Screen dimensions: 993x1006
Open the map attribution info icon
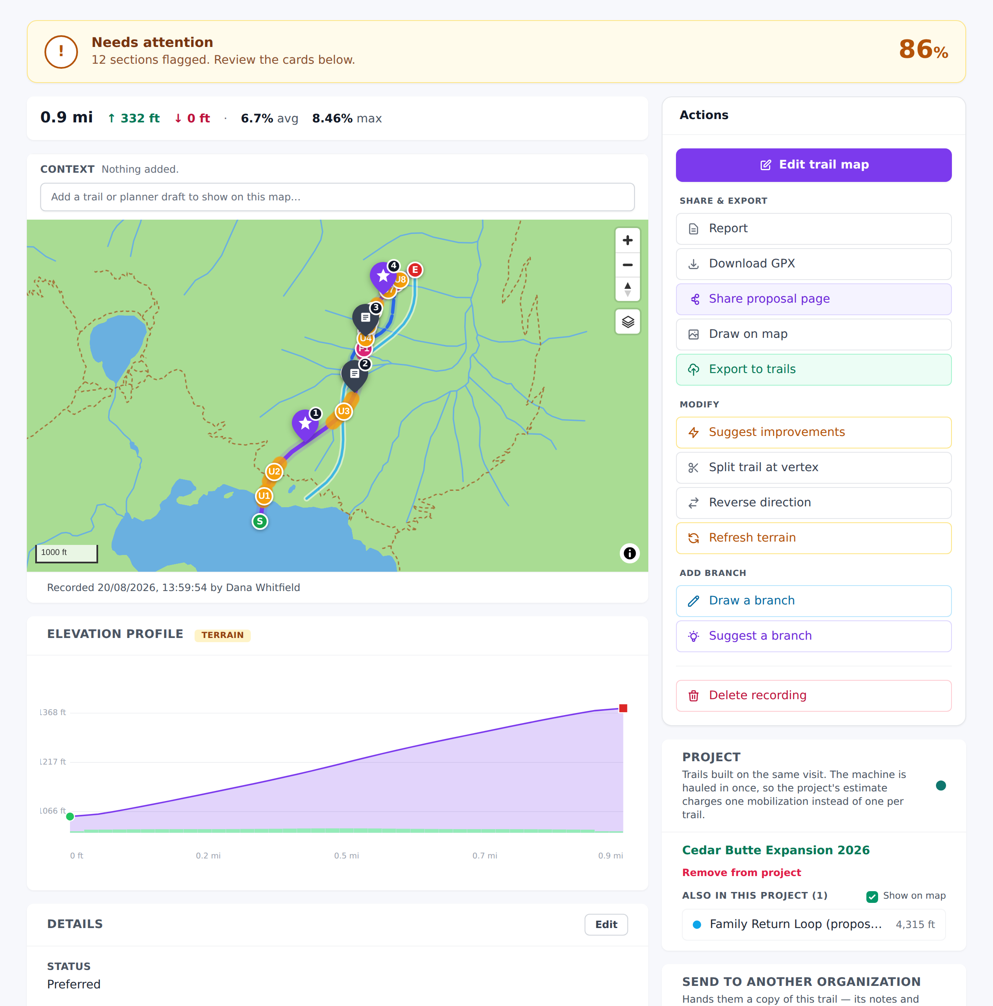[x=629, y=553]
